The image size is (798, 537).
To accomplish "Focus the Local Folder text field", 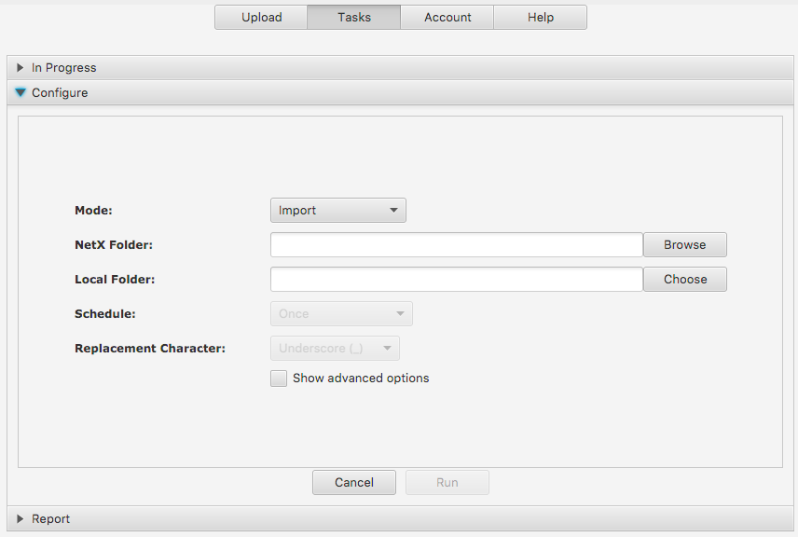I will click(456, 280).
